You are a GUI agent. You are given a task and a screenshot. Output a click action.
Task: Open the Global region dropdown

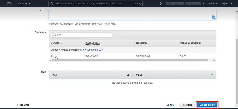pos(213,3)
